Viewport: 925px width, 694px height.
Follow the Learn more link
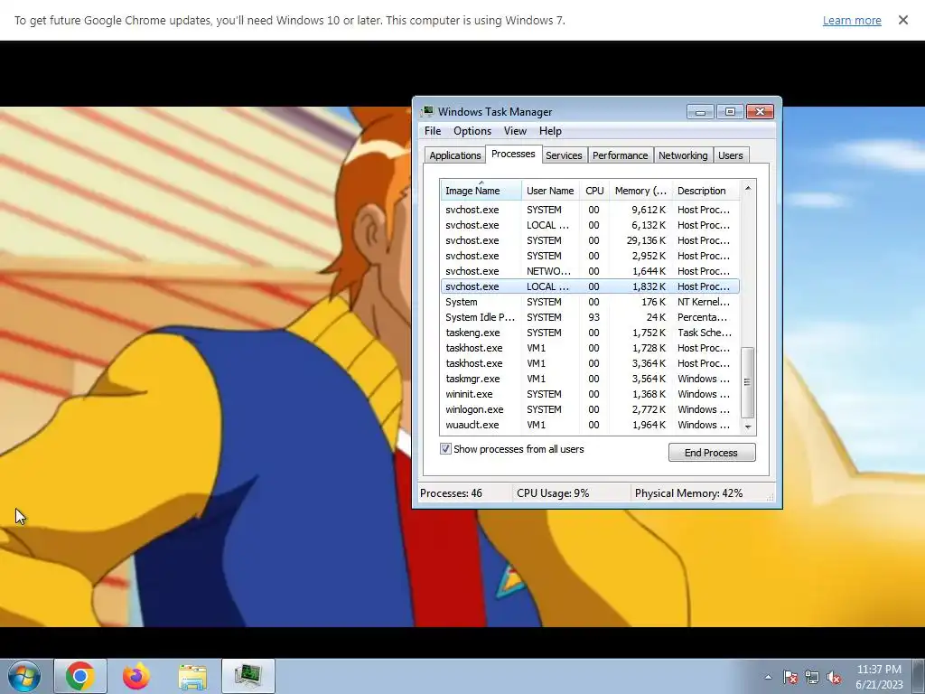[852, 20]
